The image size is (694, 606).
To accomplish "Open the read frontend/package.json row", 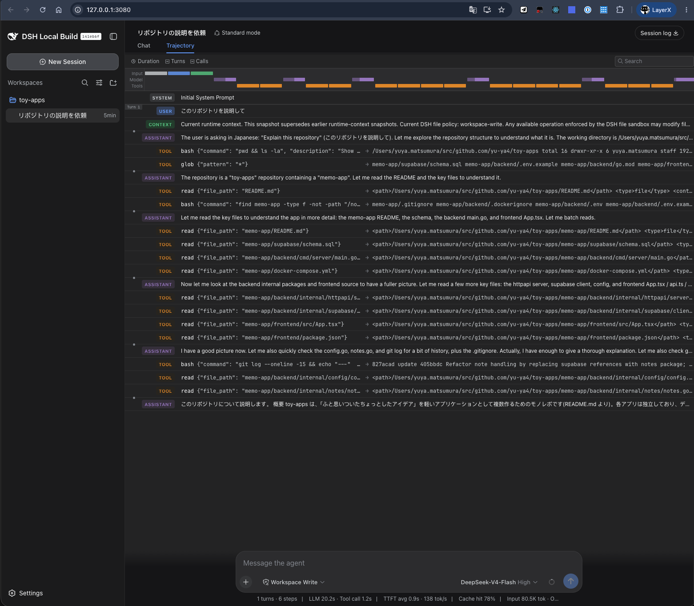I will (x=409, y=338).
